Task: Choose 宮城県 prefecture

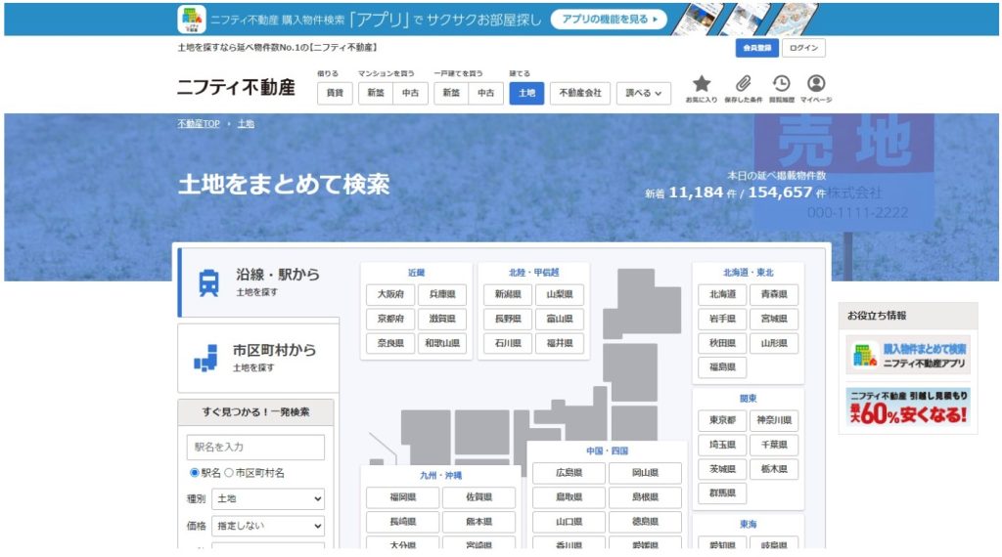Action: (x=774, y=319)
